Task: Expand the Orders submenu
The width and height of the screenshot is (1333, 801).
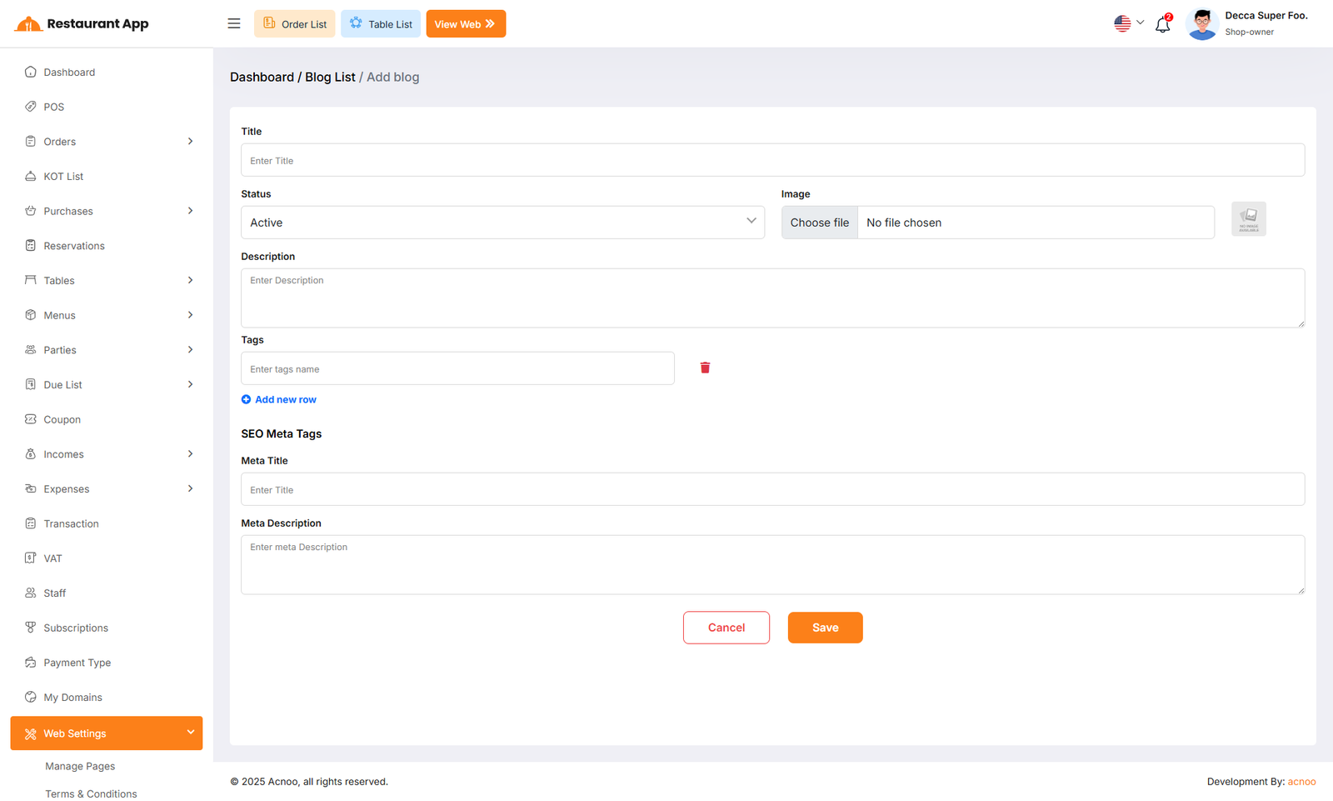Action: 190,142
